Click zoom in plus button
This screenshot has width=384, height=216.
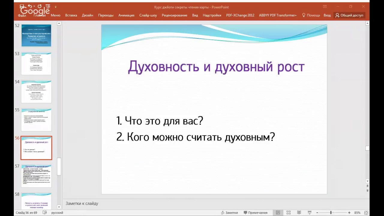[x=349, y=213]
